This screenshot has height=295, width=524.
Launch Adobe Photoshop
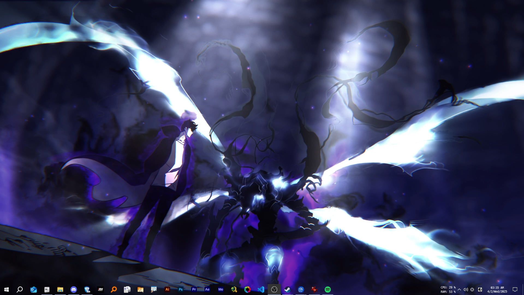[x=180, y=289]
